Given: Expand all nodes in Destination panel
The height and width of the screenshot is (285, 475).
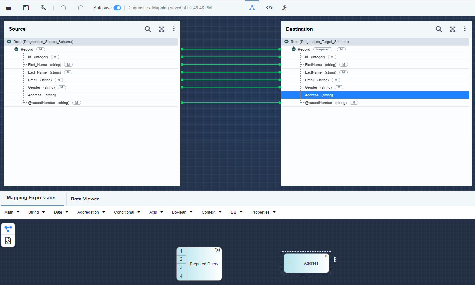Looking at the screenshot, I should pos(452,29).
